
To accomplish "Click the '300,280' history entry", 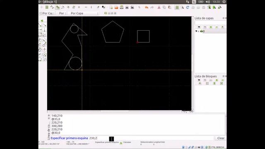I will coord(57,126).
